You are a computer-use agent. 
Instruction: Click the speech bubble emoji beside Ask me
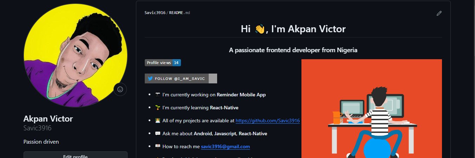[158, 133]
